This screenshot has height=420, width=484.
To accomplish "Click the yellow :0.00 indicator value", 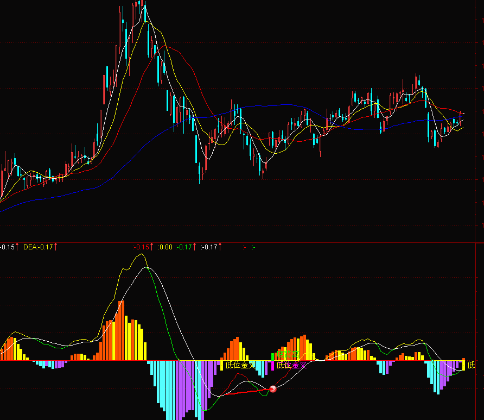I will click(165, 247).
